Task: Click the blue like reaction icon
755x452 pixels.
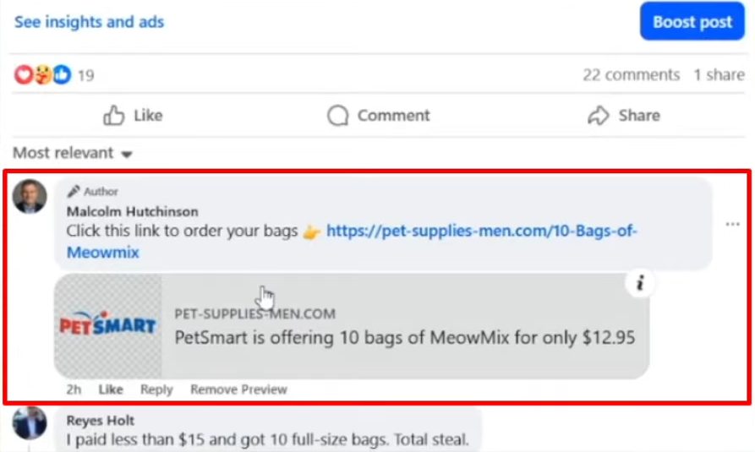Action: coord(62,75)
